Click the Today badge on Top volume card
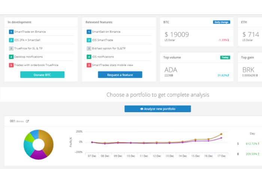This screenshot has height=169, width=262. [225, 57]
